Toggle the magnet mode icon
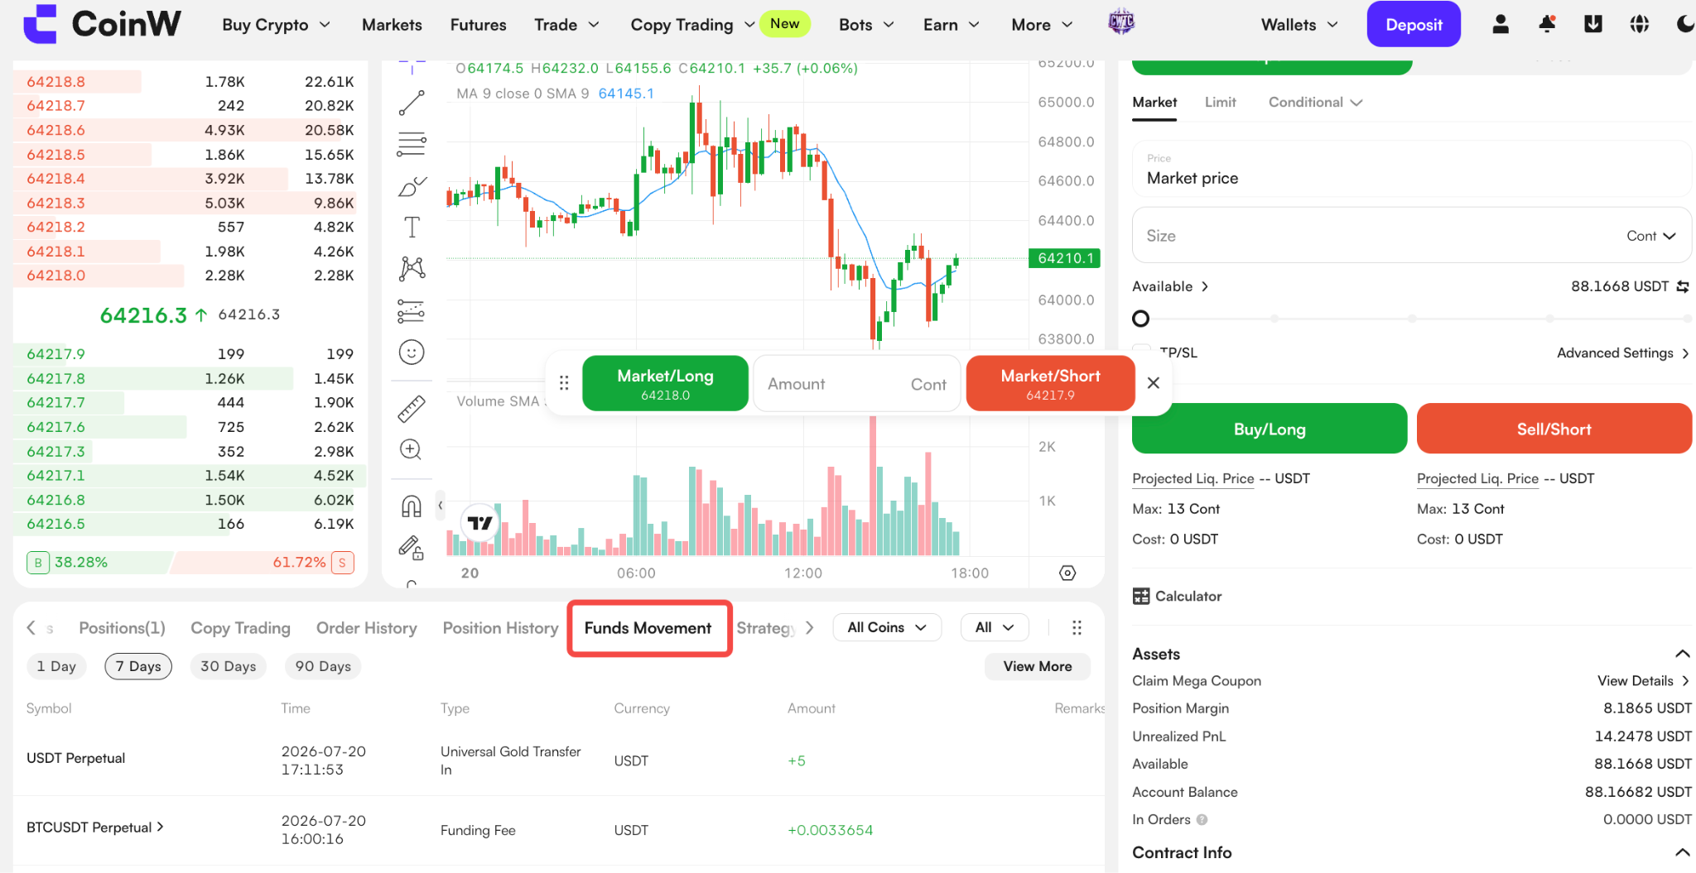Viewport: 1696px width, 873px height. [412, 506]
